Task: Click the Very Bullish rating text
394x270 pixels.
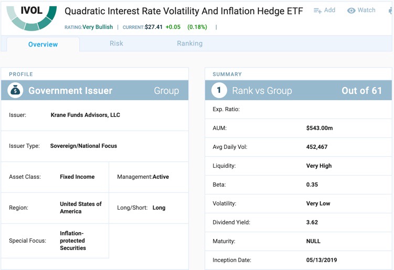Action: (x=98, y=27)
